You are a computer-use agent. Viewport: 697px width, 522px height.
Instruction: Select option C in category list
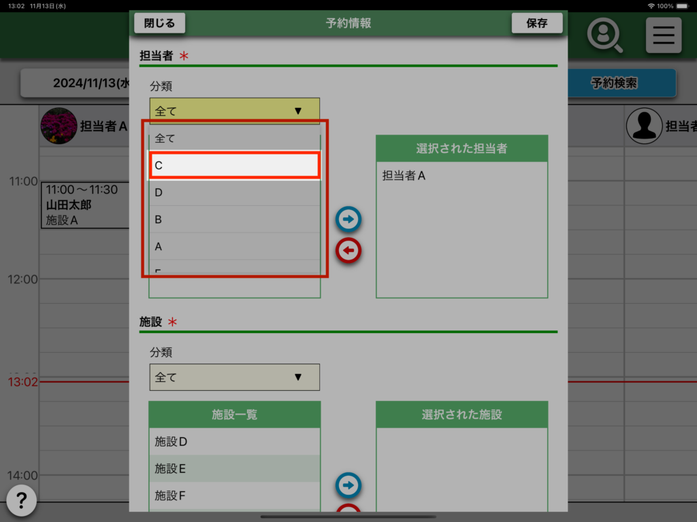pyautogui.click(x=234, y=165)
